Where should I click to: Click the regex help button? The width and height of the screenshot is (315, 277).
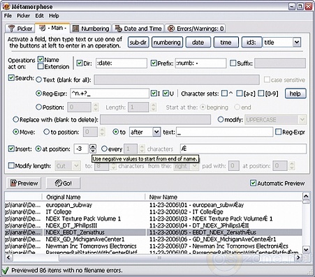pyautogui.click(x=295, y=93)
